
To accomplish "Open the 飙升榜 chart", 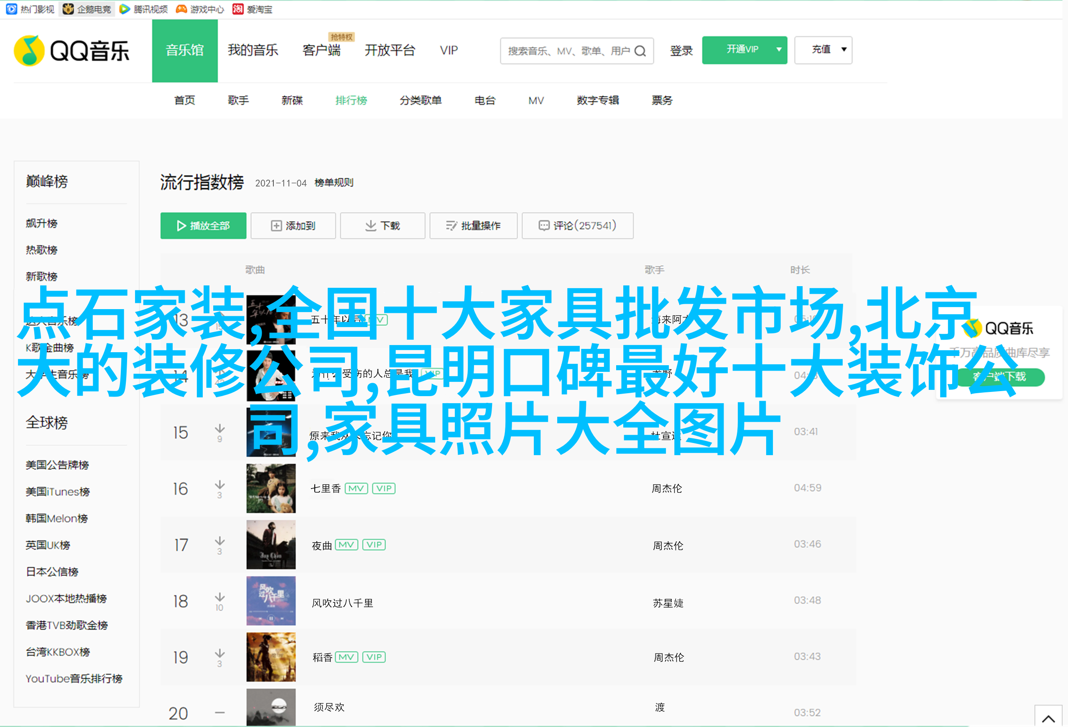I will (41, 223).
